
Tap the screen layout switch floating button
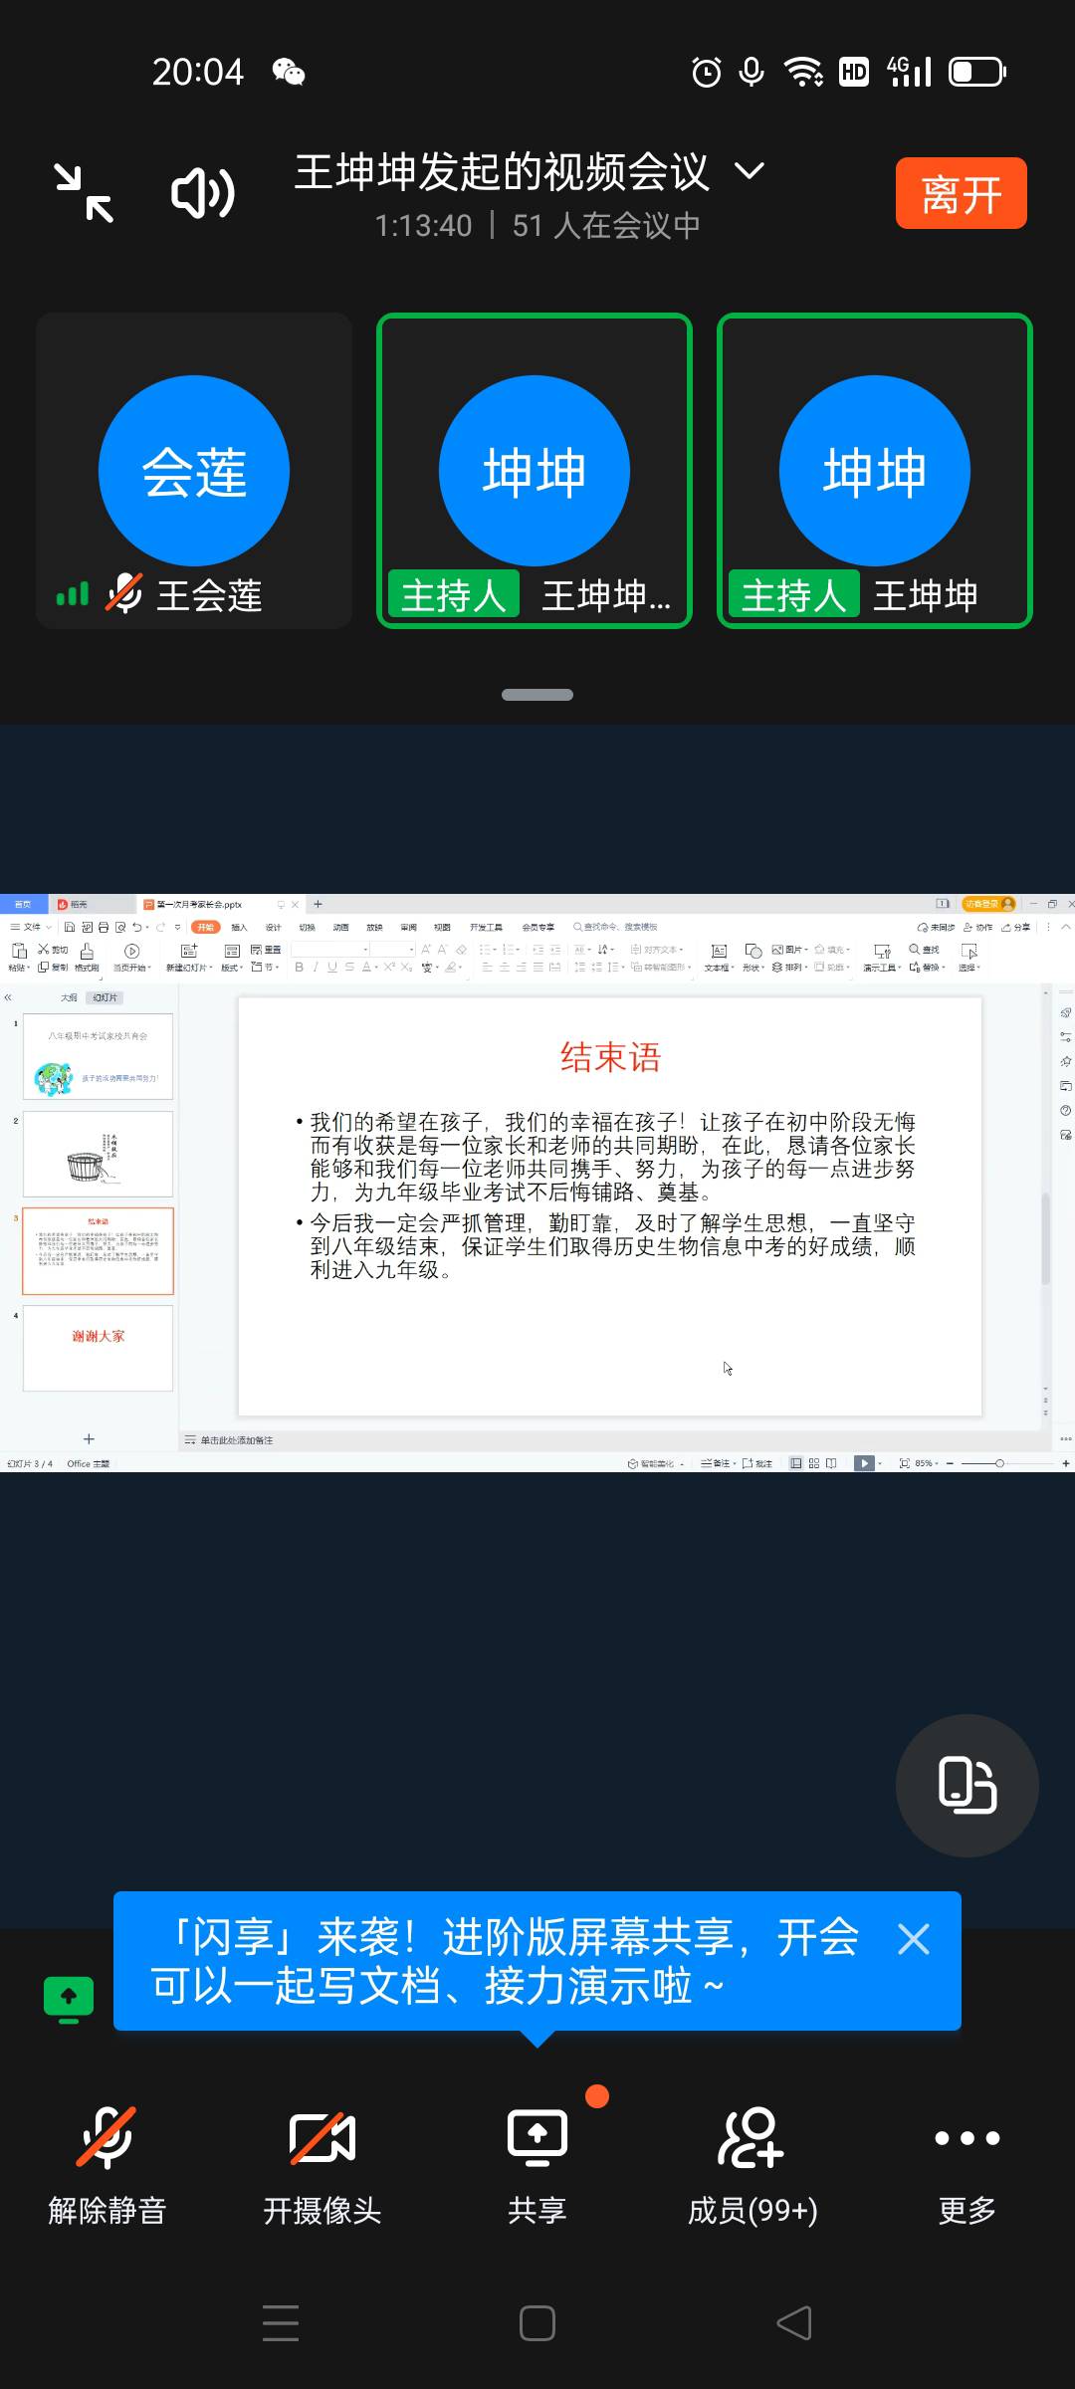pyautogui.click(x=967, y=1785)
